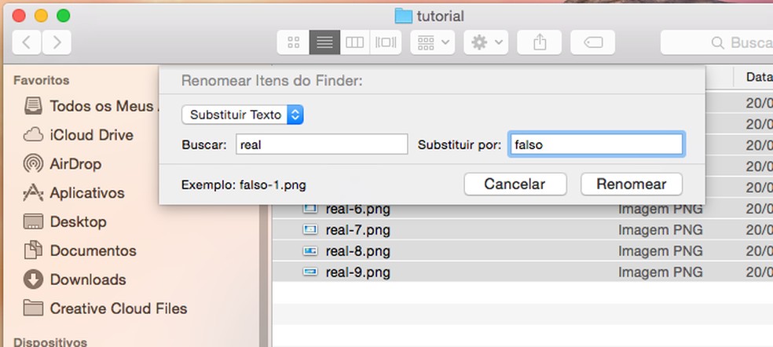Click the PNG icon of real-6.png
Image resolution: width=773 pixels, height=347 pixels.
tap(310, 209)
